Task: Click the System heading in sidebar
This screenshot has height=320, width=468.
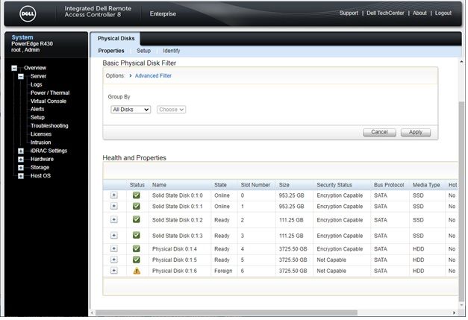Action: pyautogui.click(x=22, y=37)
